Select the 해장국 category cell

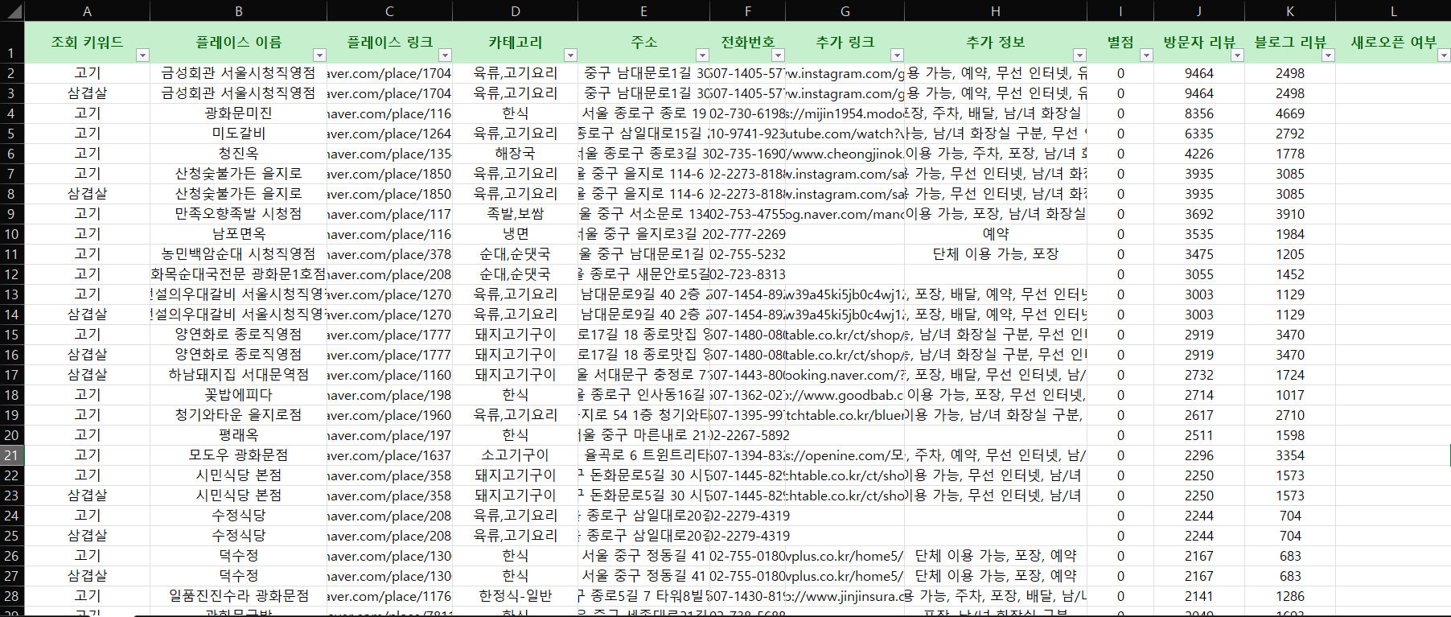[515, 154]
